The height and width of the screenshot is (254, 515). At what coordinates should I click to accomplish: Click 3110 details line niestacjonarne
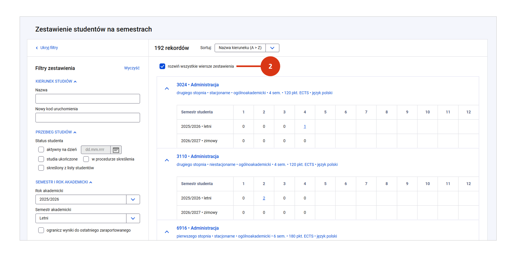[x=257, y=164]
